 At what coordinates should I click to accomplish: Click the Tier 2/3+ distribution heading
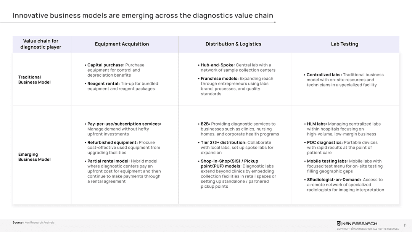click(x=224, y=143)
